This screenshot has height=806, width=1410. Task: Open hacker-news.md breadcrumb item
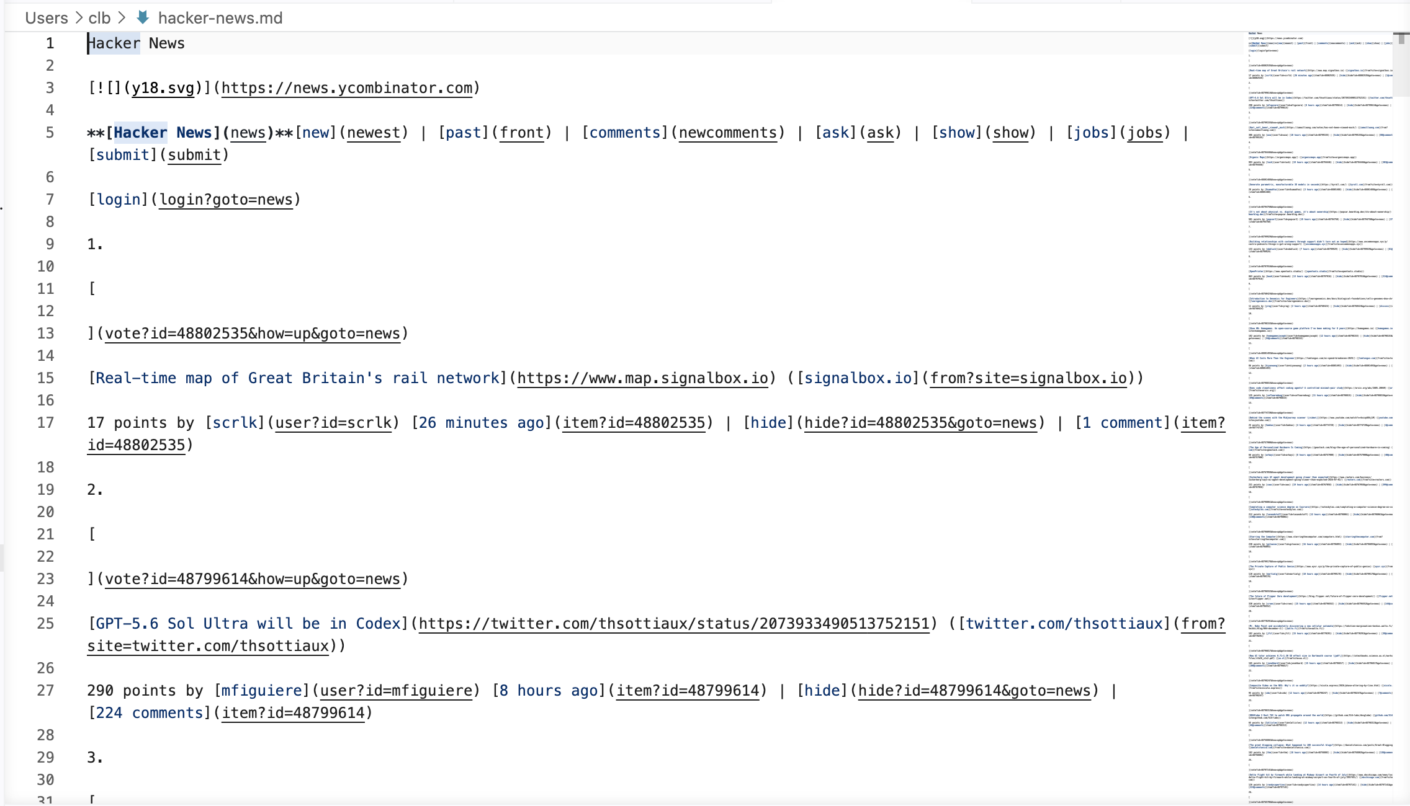pyautogui.click(x=220, y=18)
